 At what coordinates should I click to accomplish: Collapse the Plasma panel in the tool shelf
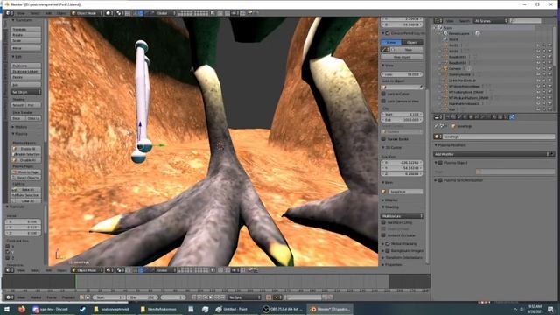click(19, 134)
